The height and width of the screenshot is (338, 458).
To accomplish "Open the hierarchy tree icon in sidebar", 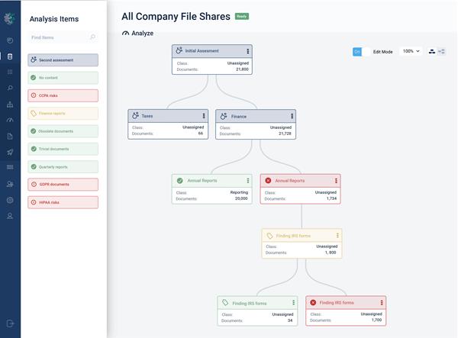I will click(10, 104).
